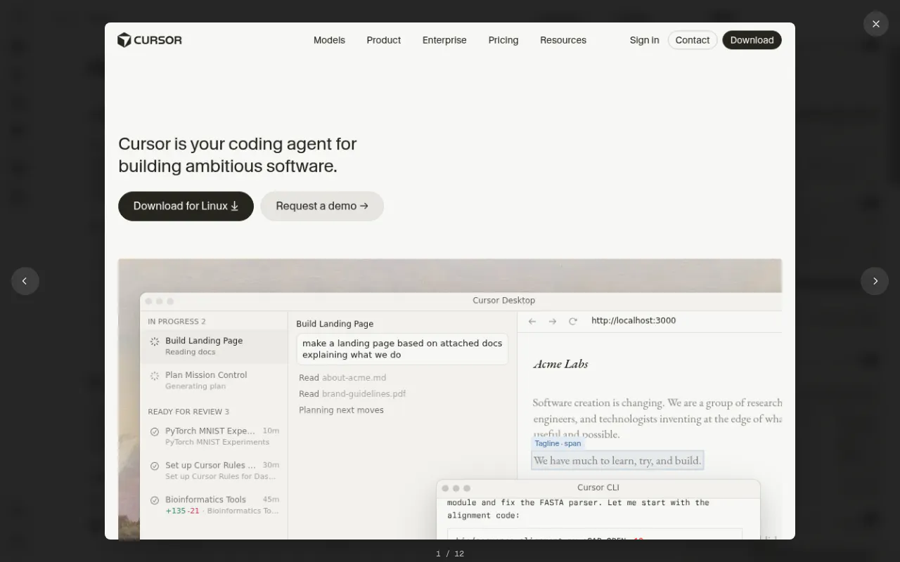Image resolution: width=900 pixels, height=562 pixels.
Task: Click the READY FOR REVIEW 3 section header
Action: point(188,412)
